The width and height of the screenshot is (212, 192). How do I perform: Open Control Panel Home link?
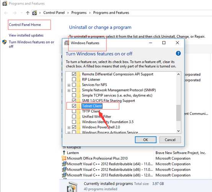25,25
